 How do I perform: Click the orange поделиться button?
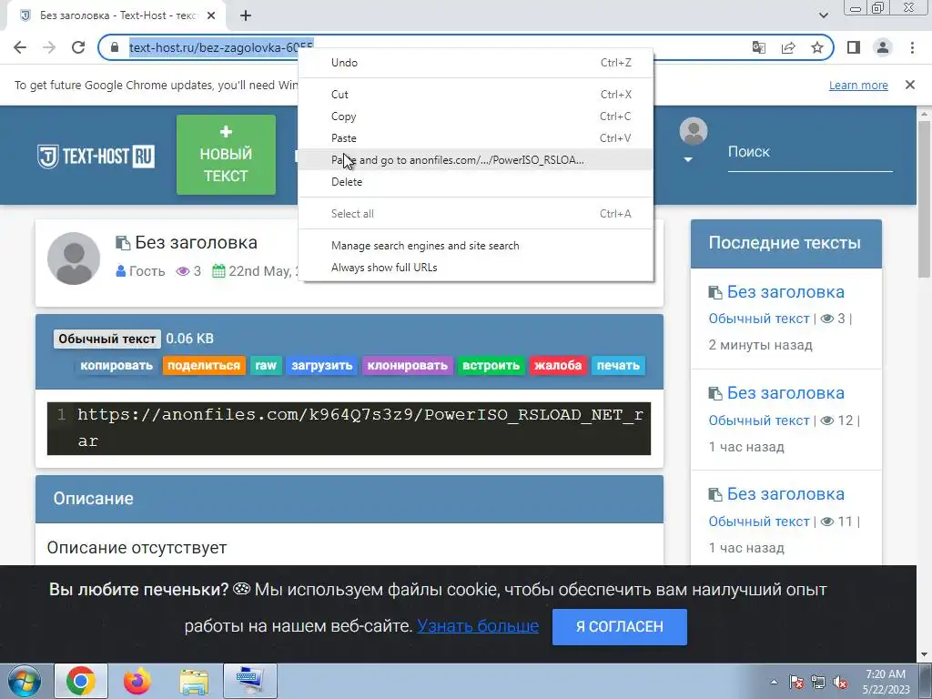click(x=203, y=366)
